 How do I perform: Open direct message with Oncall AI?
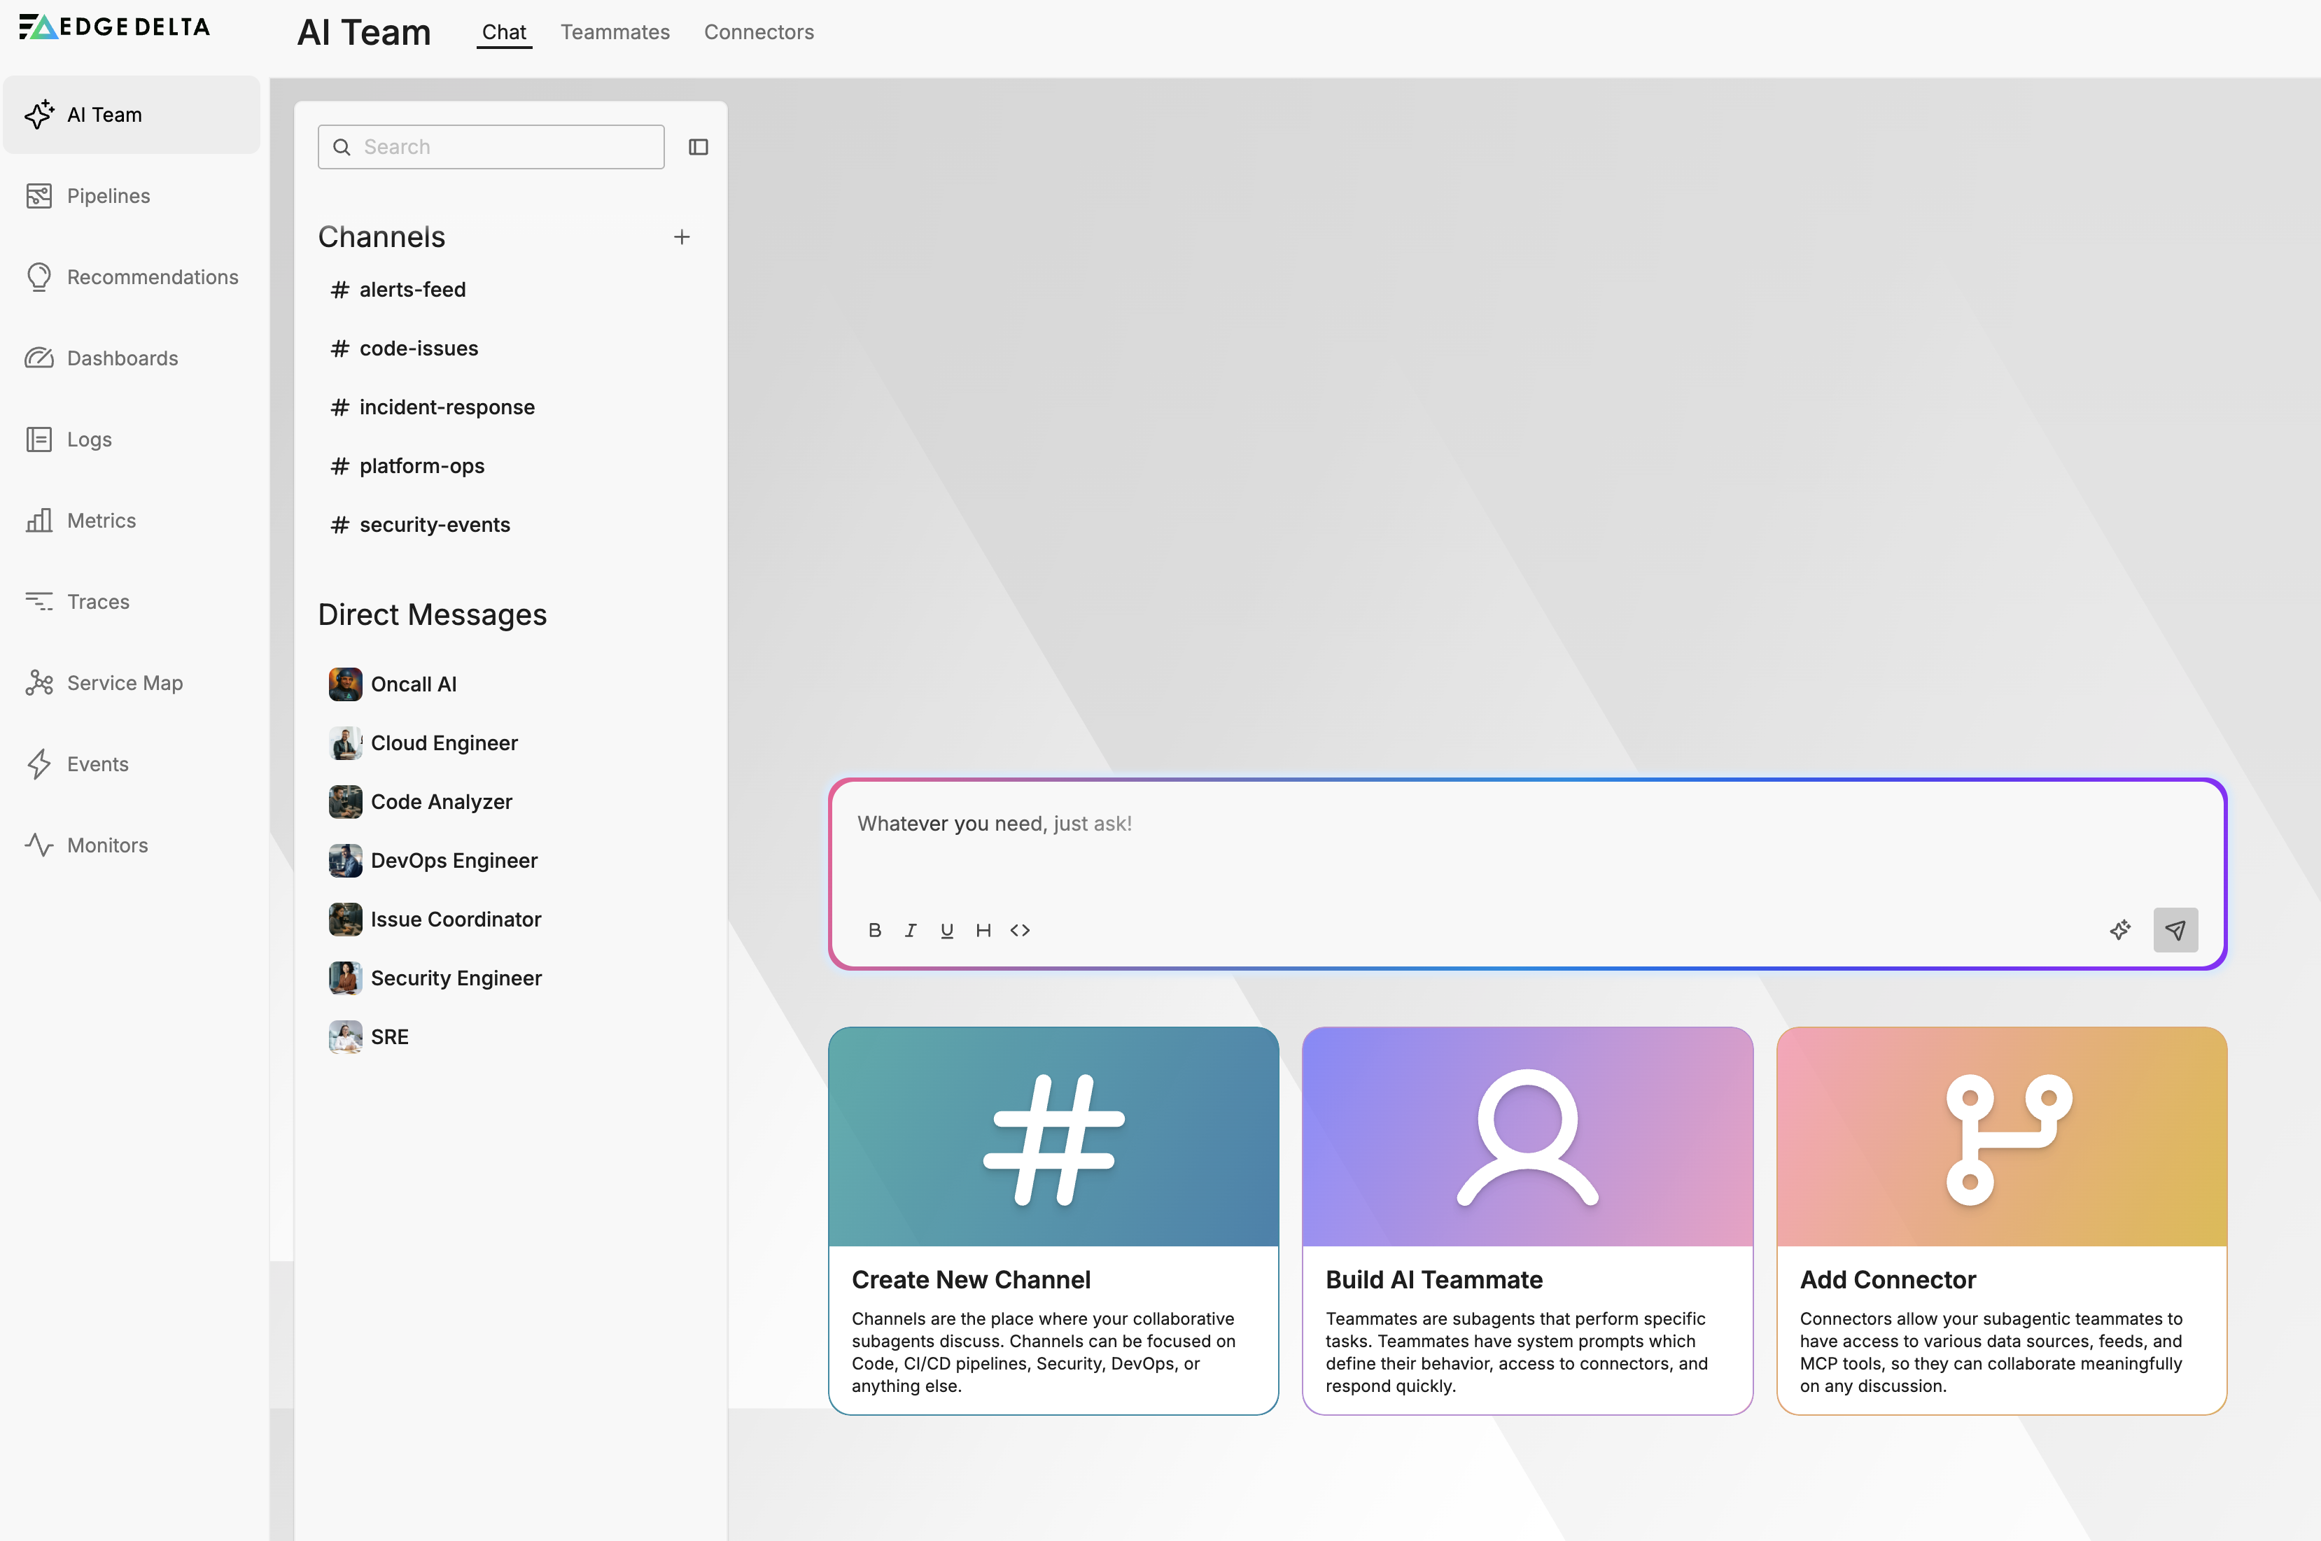coord(413,684)
